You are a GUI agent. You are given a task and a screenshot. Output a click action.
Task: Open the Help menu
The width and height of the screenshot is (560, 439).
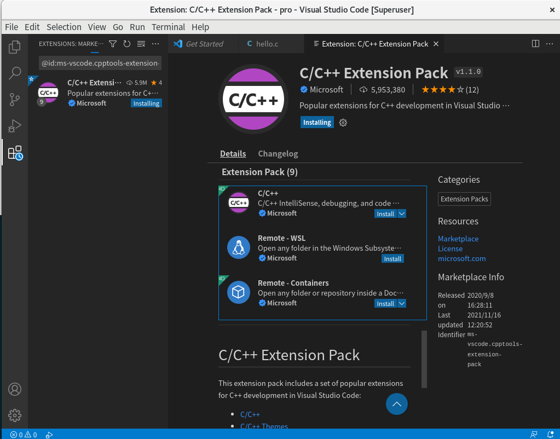coord(200,27)
